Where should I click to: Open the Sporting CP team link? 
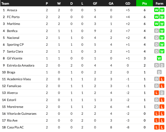pos(15,45)
